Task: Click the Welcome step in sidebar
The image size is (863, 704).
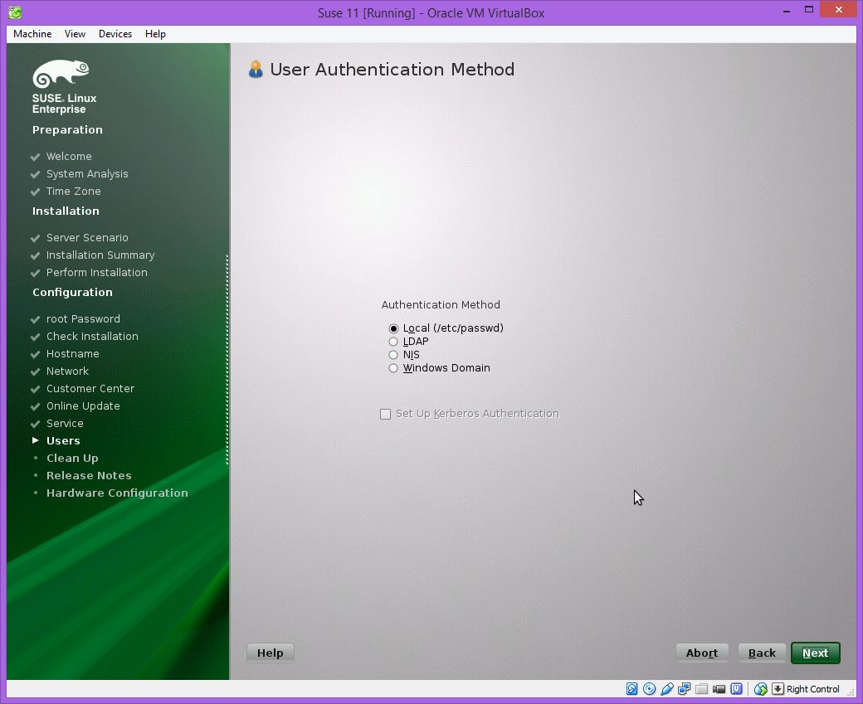Action: [69, 156]
